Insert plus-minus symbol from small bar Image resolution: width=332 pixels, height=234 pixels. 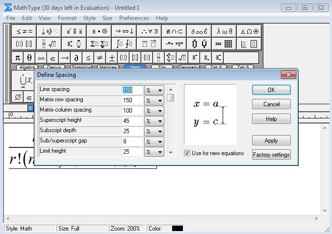pyautogui.click(x=112, y=57)
